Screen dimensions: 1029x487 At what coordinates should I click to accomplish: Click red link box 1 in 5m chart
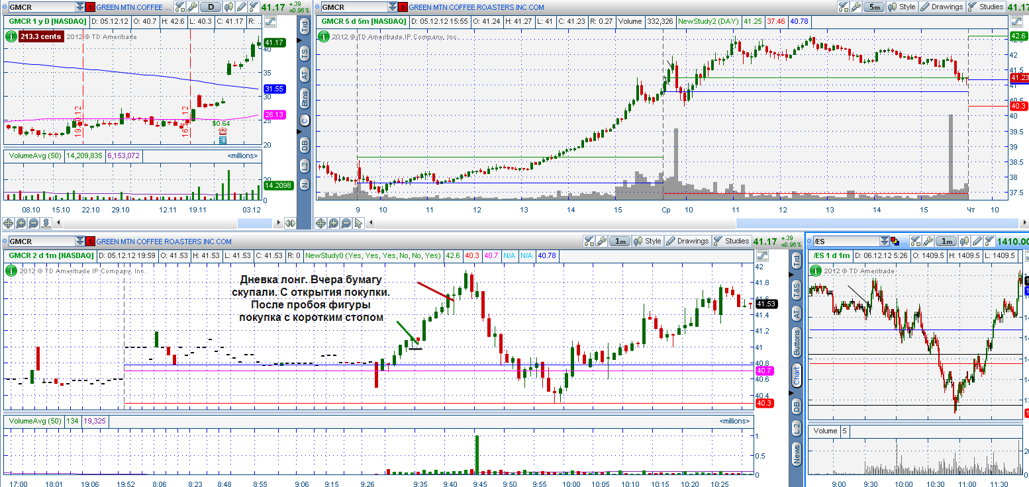coord(402,7)
